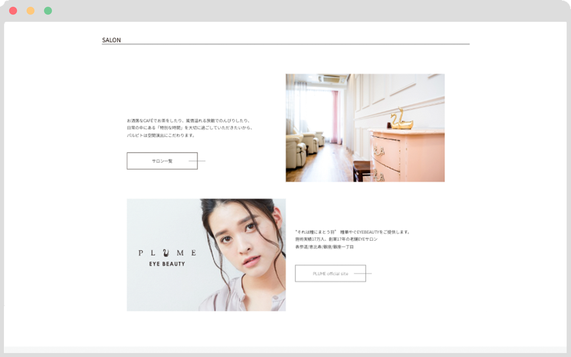Click the salon description paragraph about CAFÉ
The height and width of the screenshot is (357, 571).
(189, 128)
